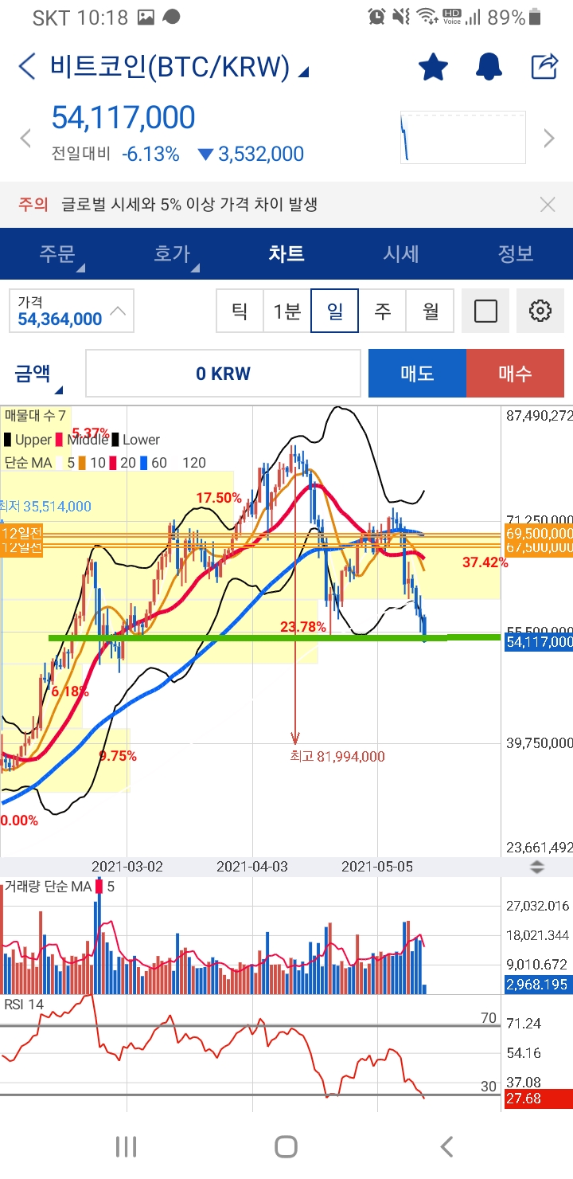Image resolution: width=573 pixels, height=1179 pixels.
Task: Go to next coin with right chevron
Action: [548, 139]
